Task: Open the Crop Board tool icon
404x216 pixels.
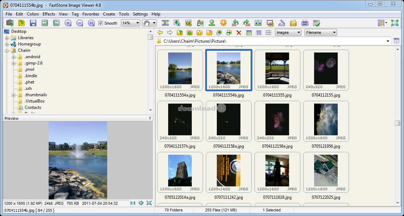Action: pos(188,23)
